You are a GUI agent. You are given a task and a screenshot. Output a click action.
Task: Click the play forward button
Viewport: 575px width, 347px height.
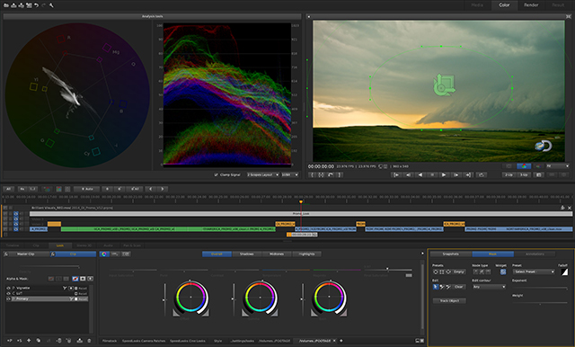(x=444, y=175)
